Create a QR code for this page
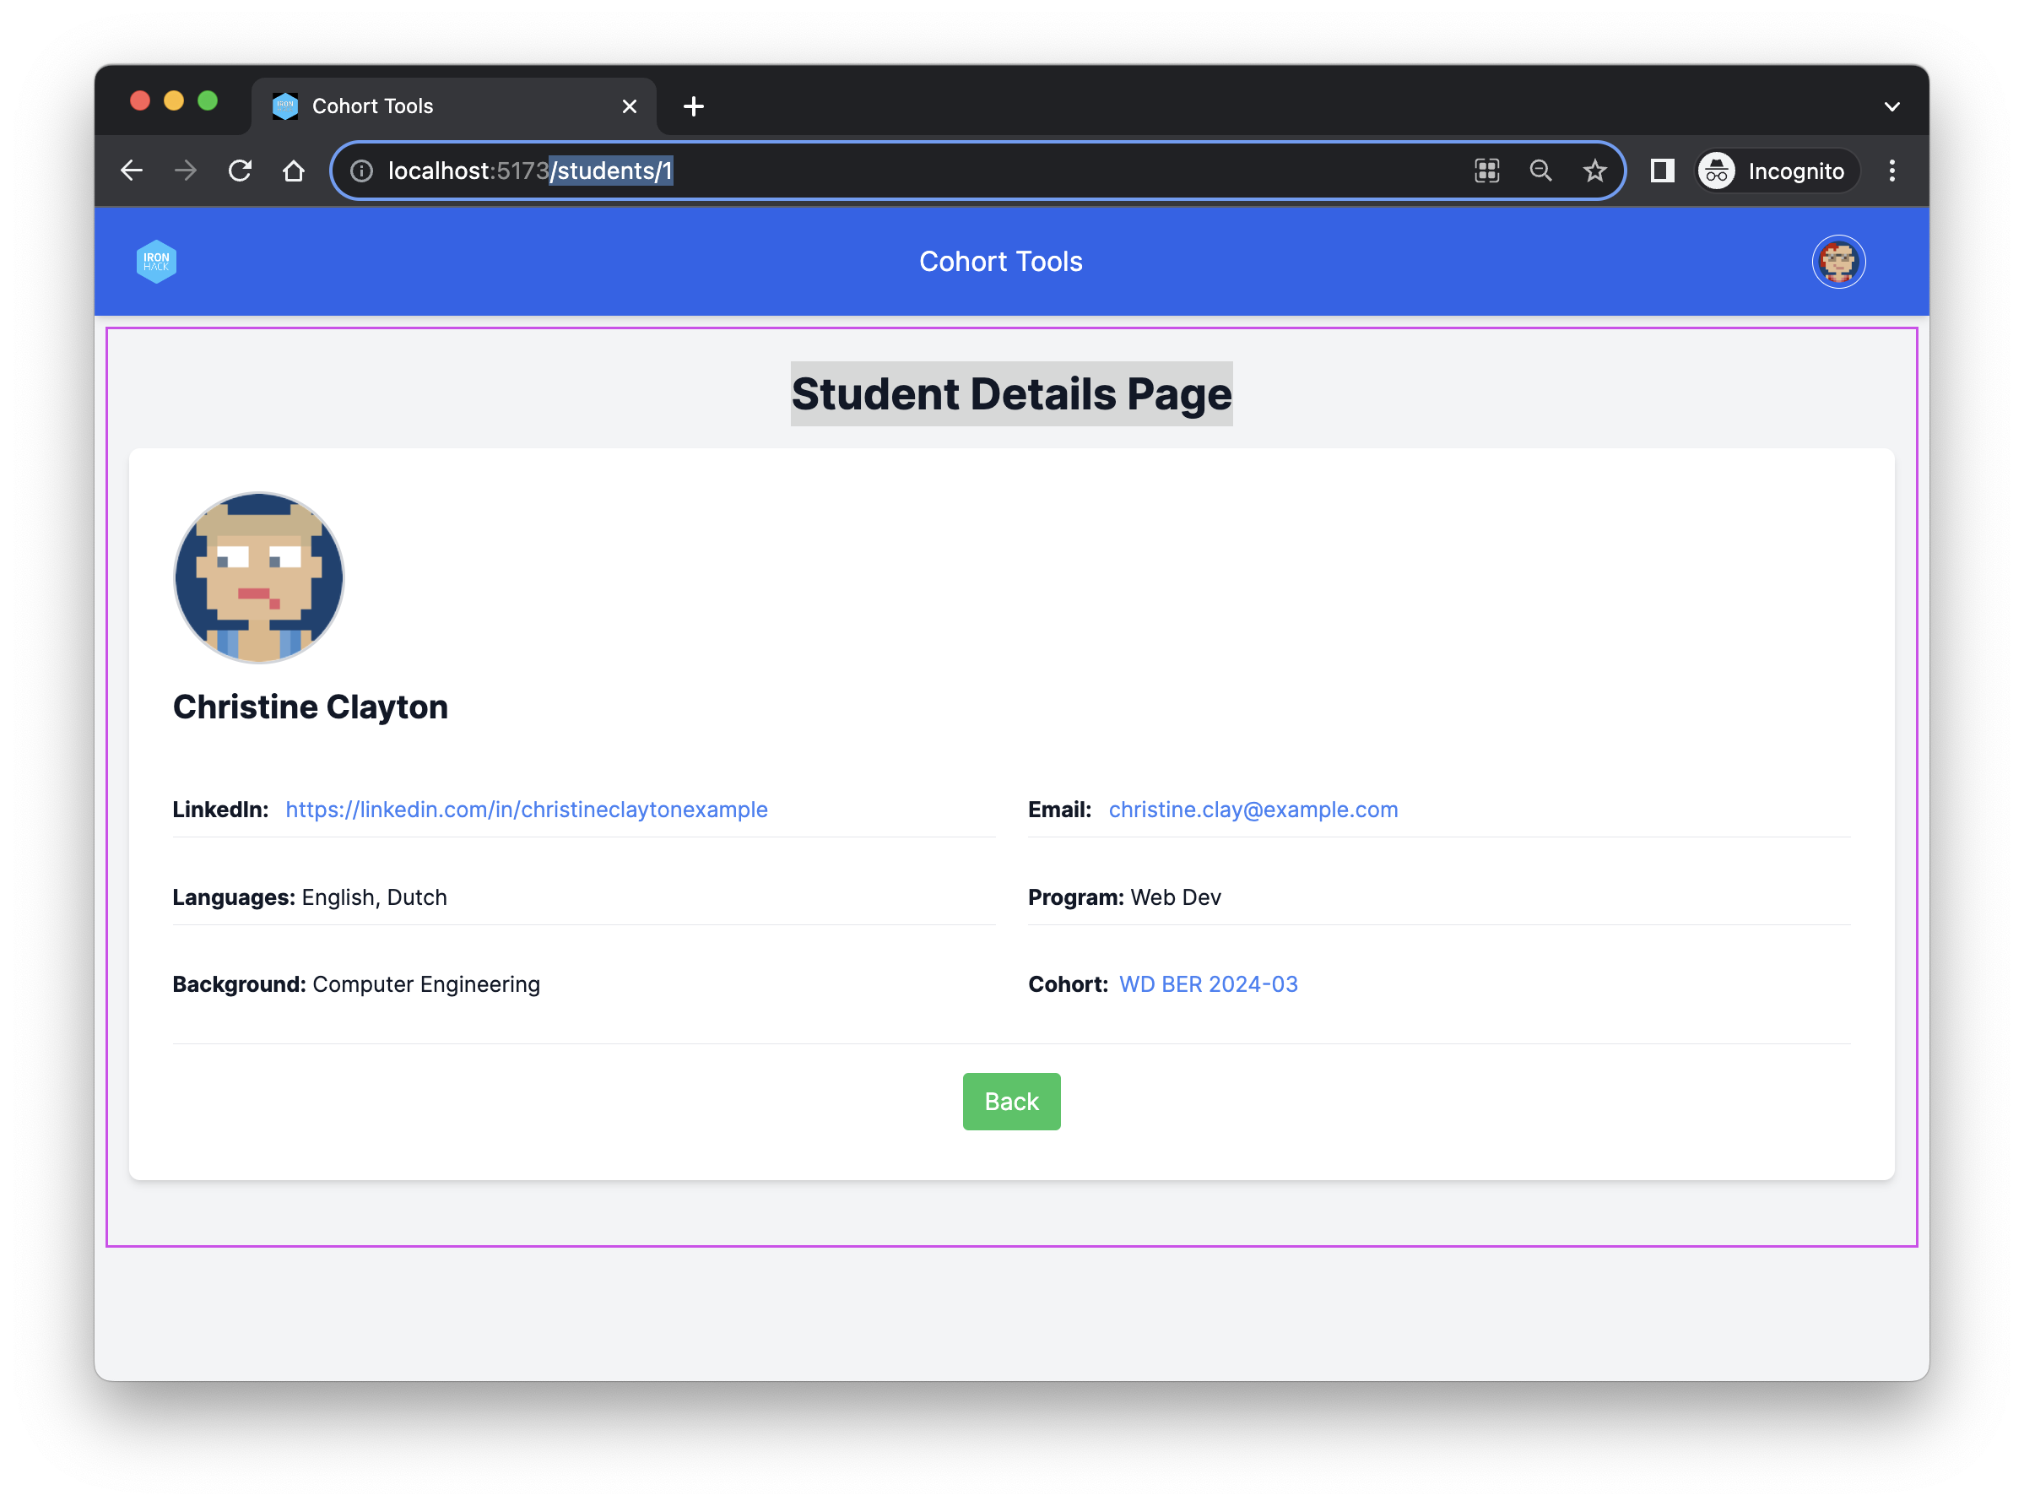Image resolution: width=2024 pixels, height=1506 pixels. [x=1486, y=171]
